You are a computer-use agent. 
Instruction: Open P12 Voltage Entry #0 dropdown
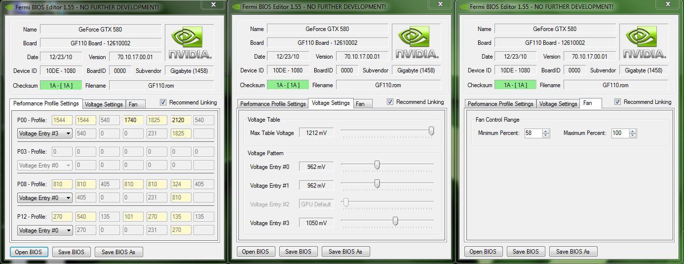(45, 231)
